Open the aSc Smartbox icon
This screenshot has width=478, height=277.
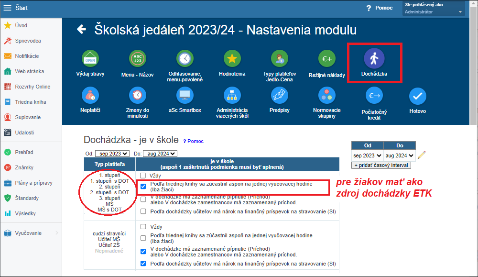[185, 95]
